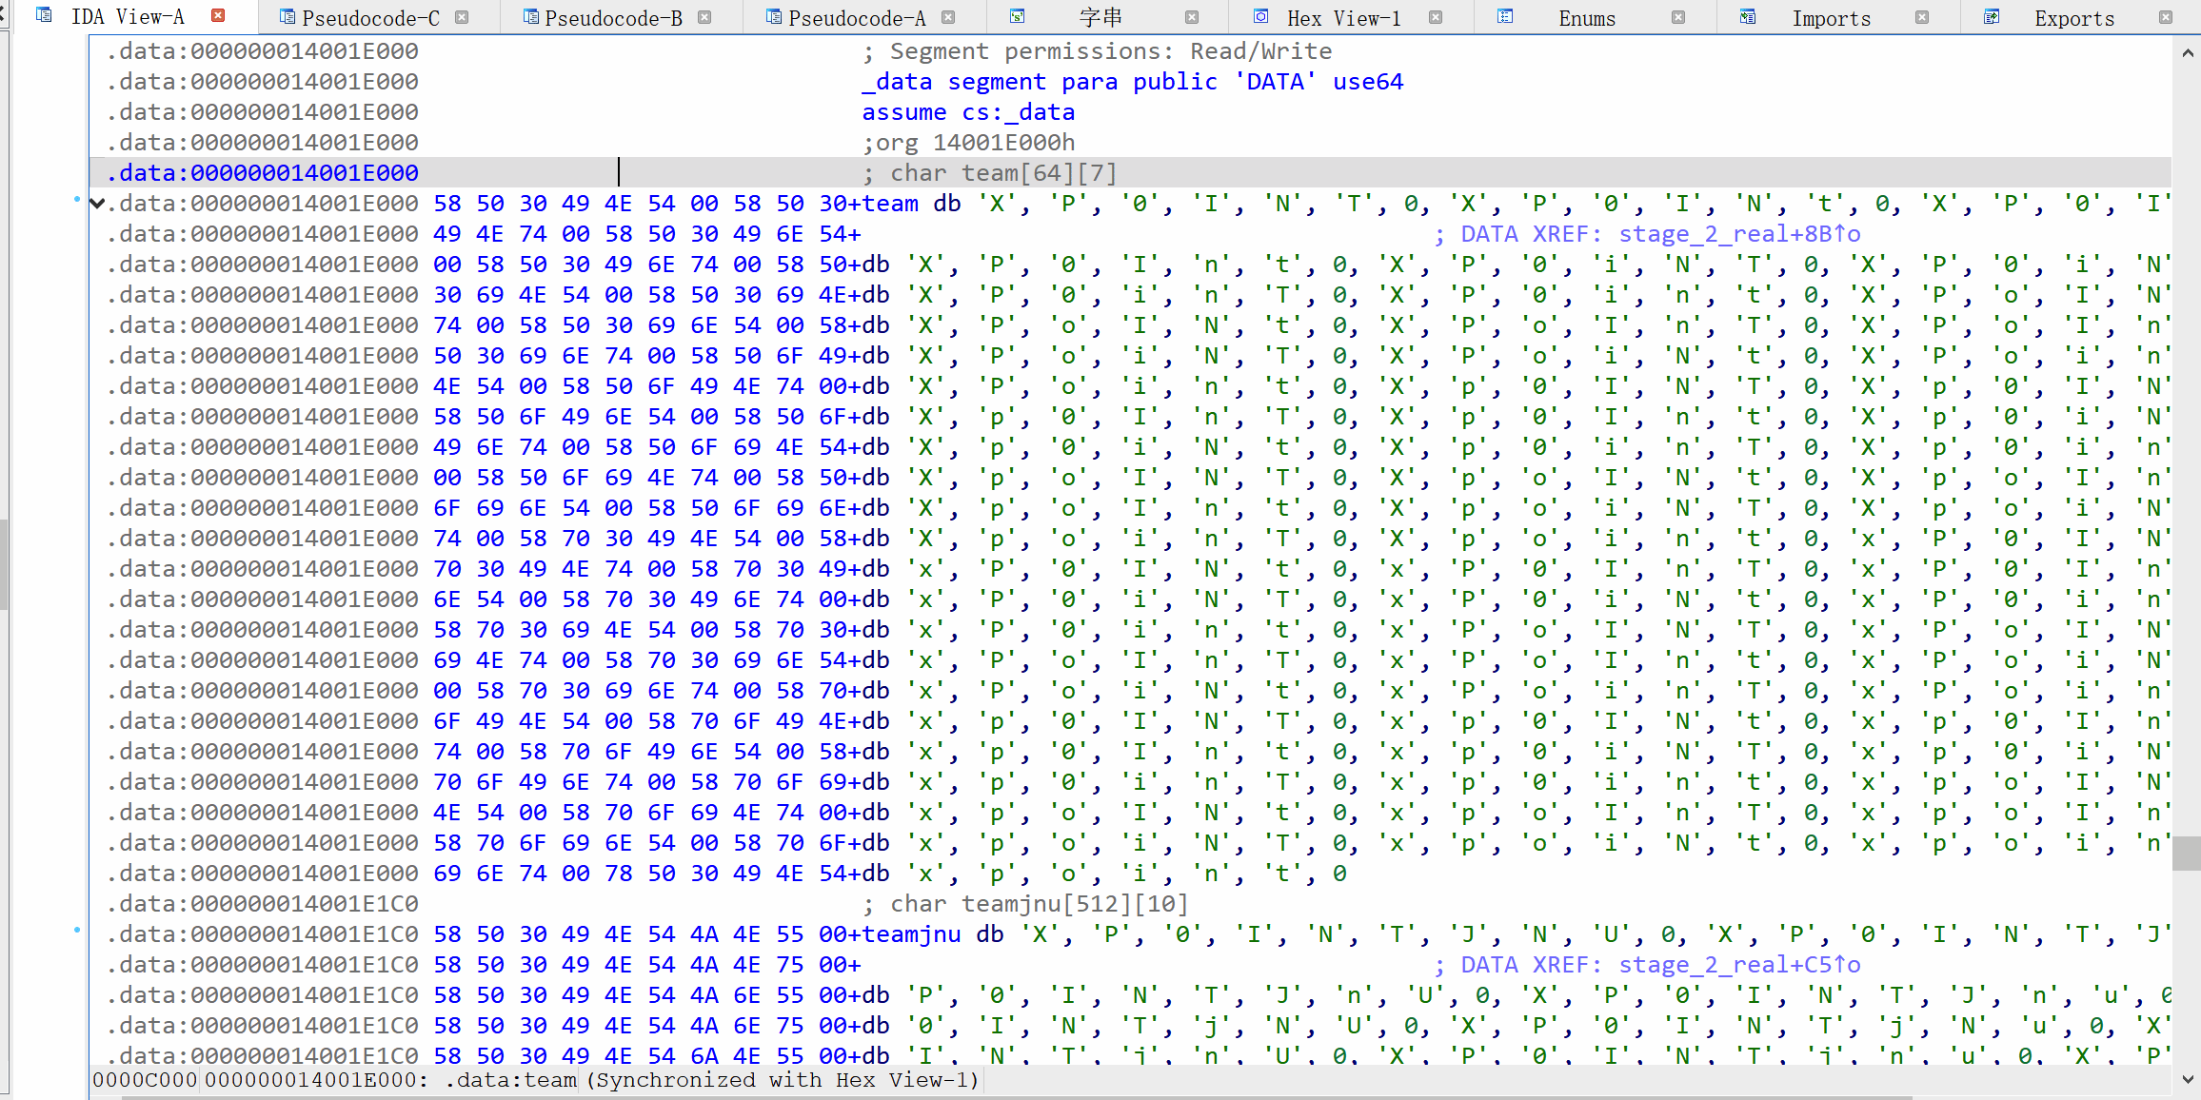Screen dimensions: 2201x1100
Task: Close the Exports tab
Action: tap(2166, 17)
